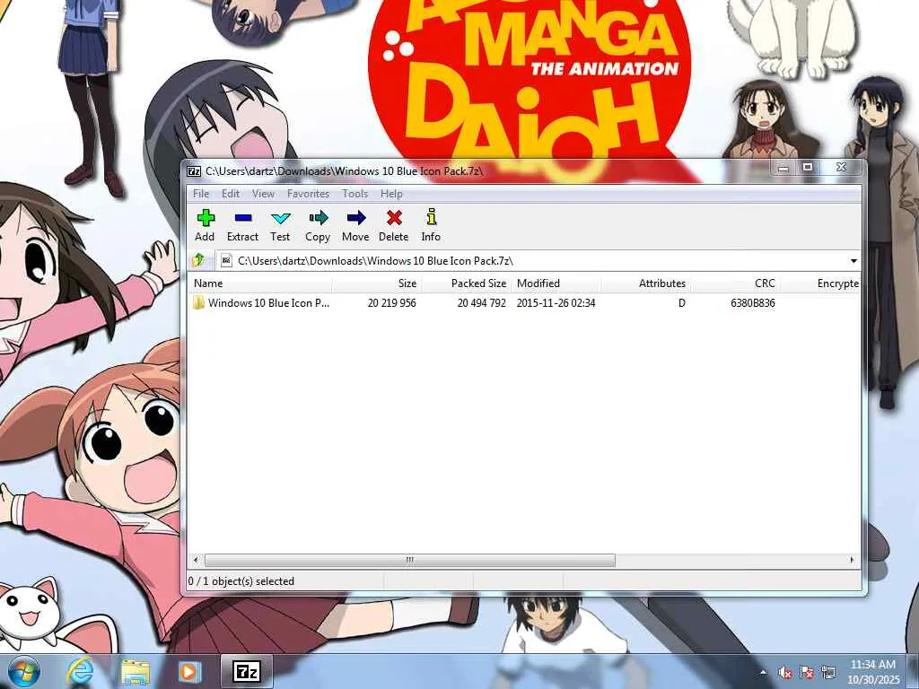Close the 7-Zip window
The height and width of the screenshot is (689, 919).
point(841,168)
